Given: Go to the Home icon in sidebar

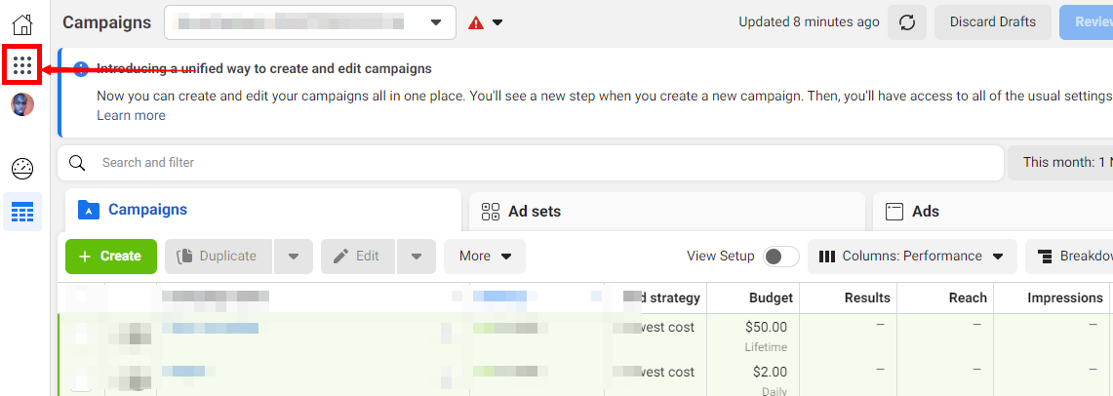Looking at the screenshot, I should click(x=22, y=23).
